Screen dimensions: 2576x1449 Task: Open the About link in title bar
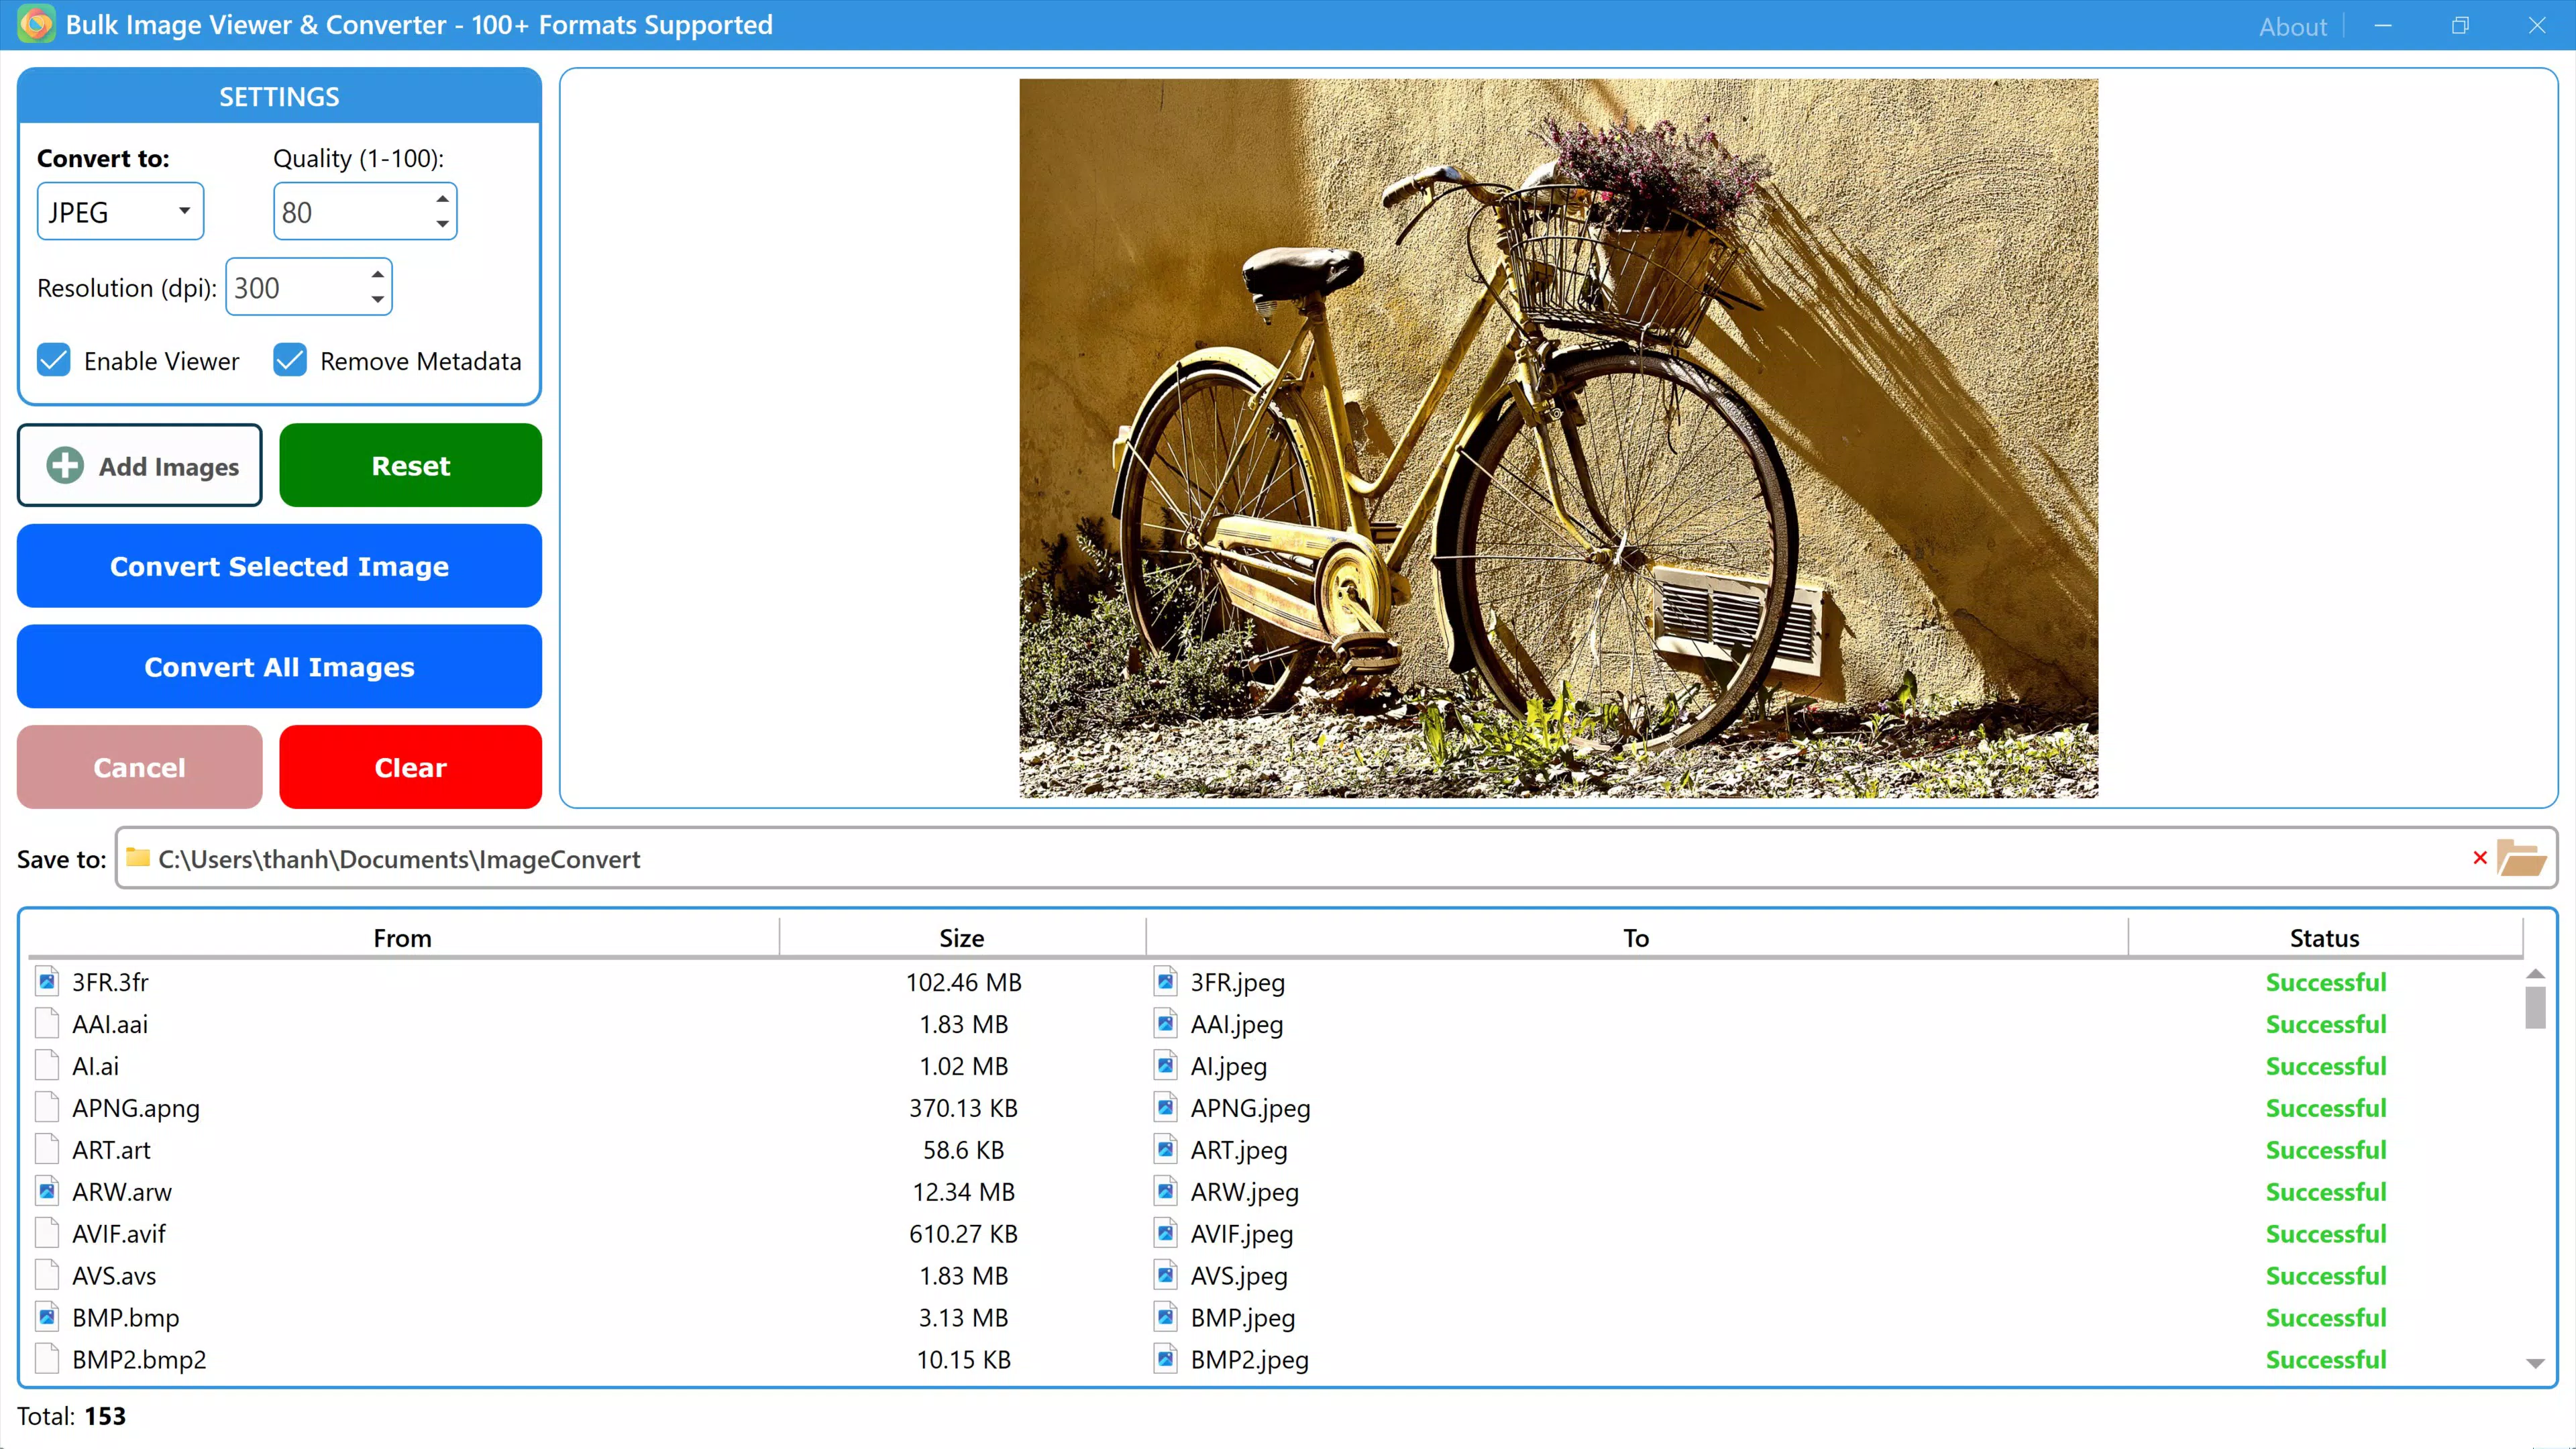(2292, 26)
